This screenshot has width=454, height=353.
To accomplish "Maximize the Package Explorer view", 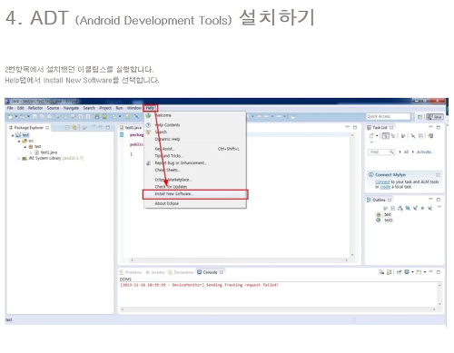I will click(x=108, y=127).
